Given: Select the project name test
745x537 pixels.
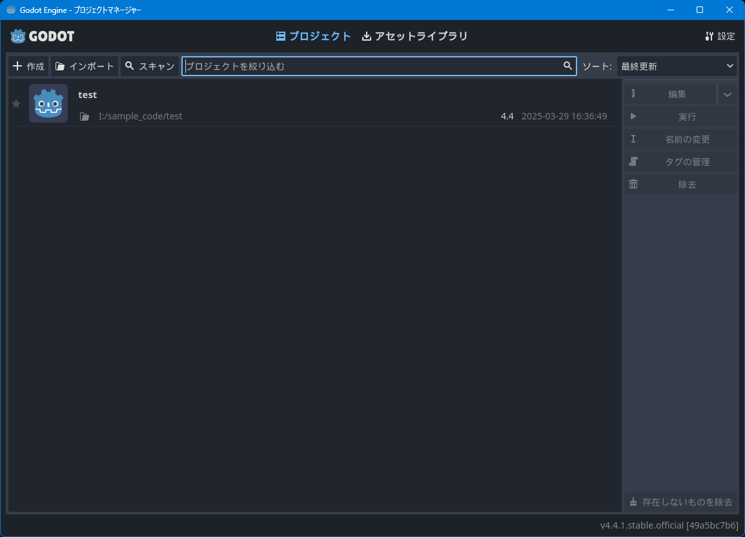Looking at the screenshot, I should (x=87, y=95).
